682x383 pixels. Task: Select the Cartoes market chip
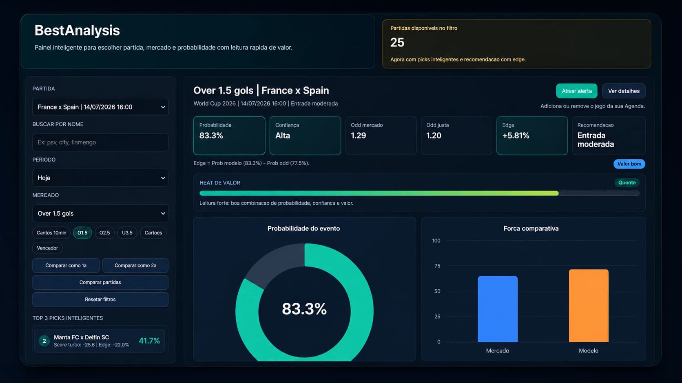point(153,233)
